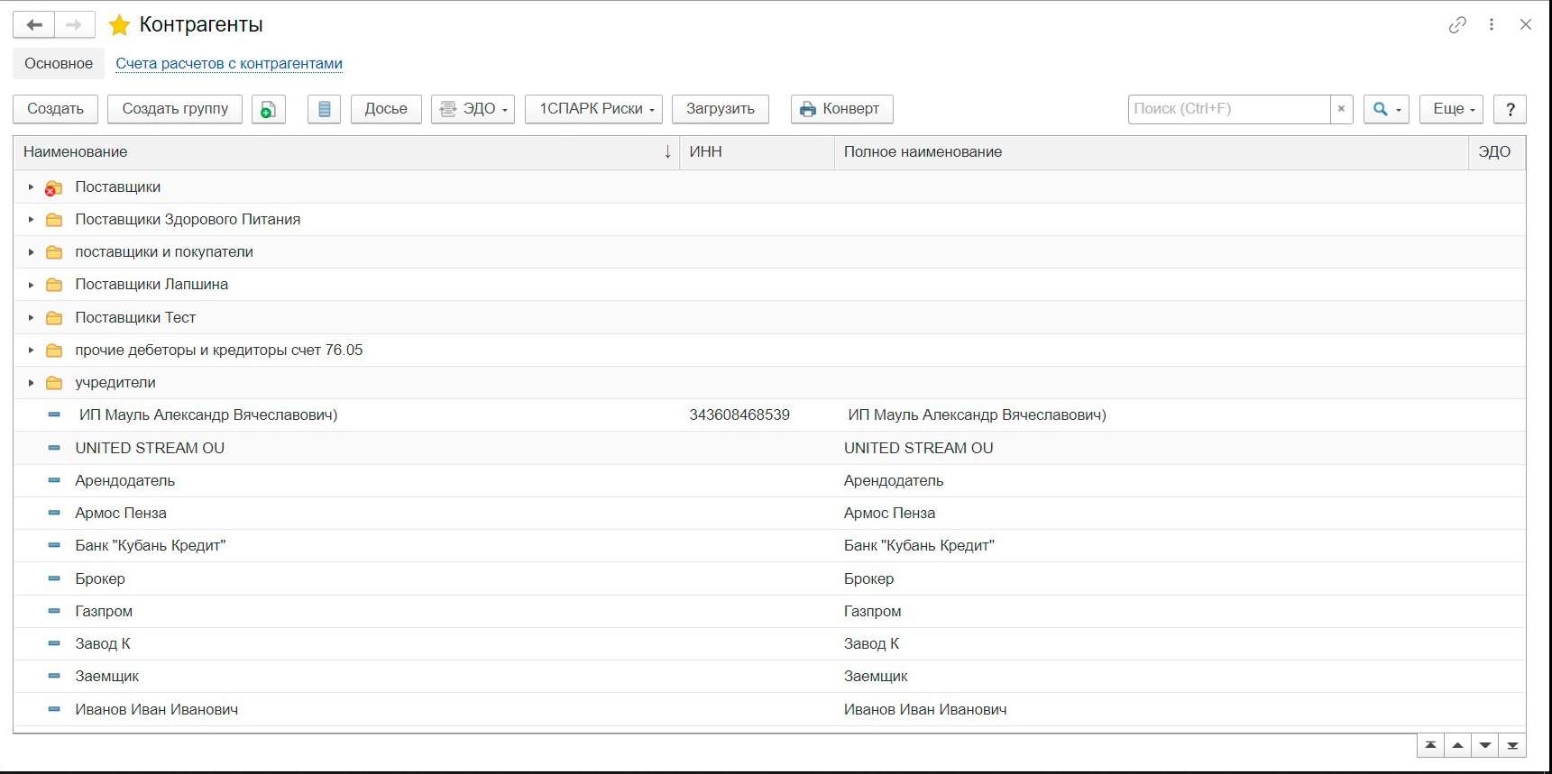Open the three-dot window menu
Screen dimensions: 1552x774
click(1492, 25)
